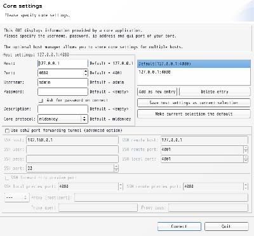Select Default(127.0.0.1:4080) host entry
Screen dimensions: 254x236
[194, 63]
